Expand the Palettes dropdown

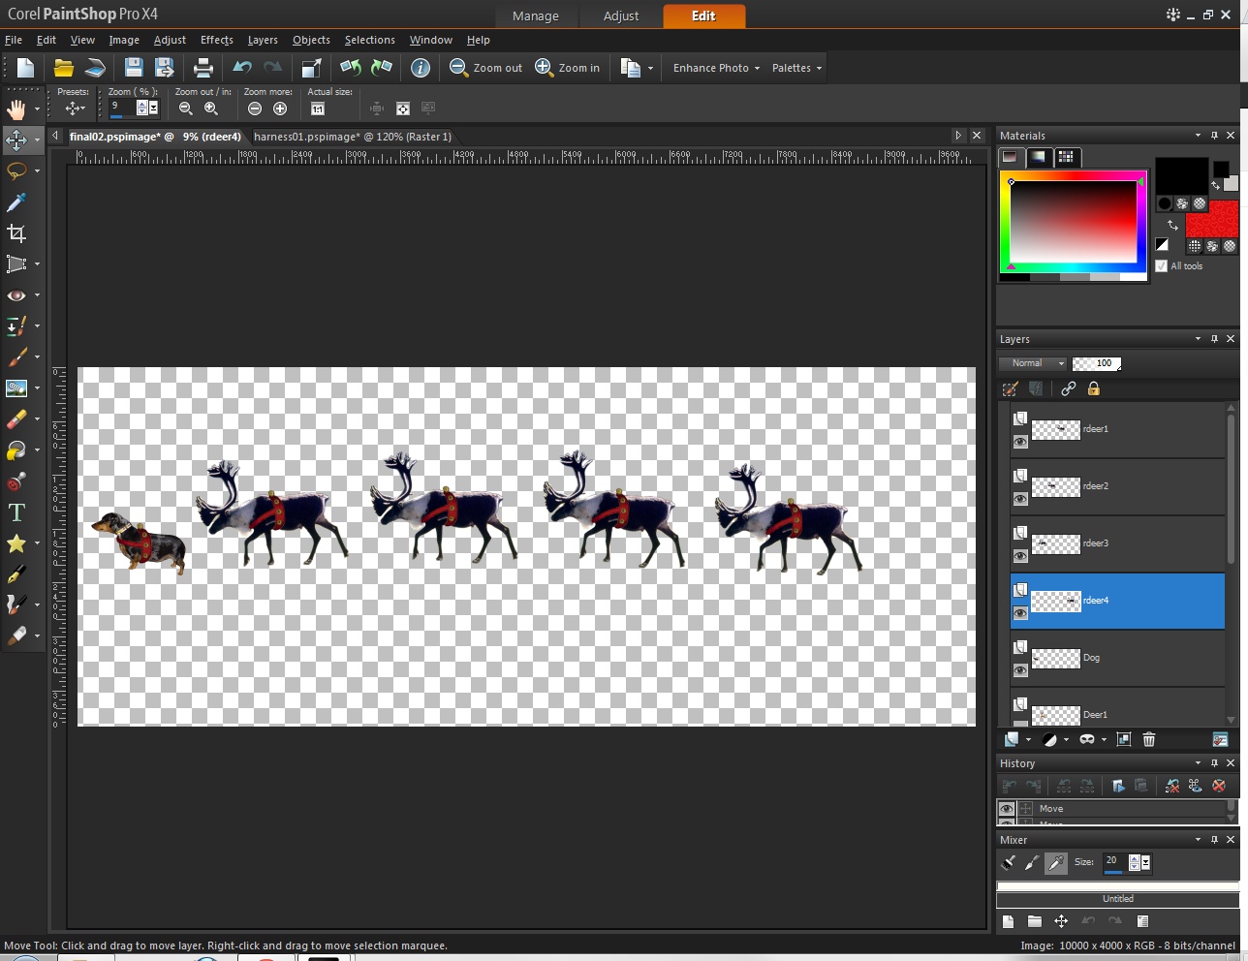[796, 68]
